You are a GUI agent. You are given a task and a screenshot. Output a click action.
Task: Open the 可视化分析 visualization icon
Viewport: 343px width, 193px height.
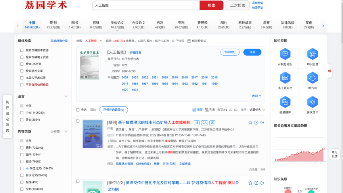(x=285, y=54)
